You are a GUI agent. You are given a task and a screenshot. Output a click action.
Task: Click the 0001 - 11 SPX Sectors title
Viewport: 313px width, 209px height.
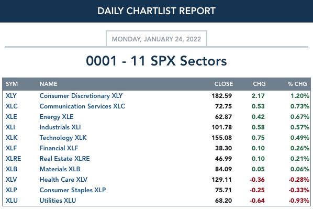pyautogui.click(x=156, y=61)
